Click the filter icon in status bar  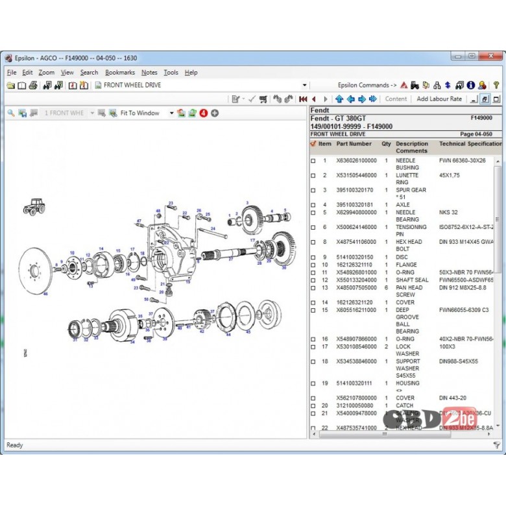pos(497,445)
